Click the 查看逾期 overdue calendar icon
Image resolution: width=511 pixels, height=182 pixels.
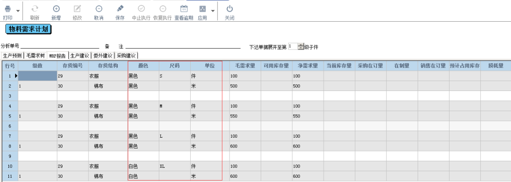[x=184, y=9]
